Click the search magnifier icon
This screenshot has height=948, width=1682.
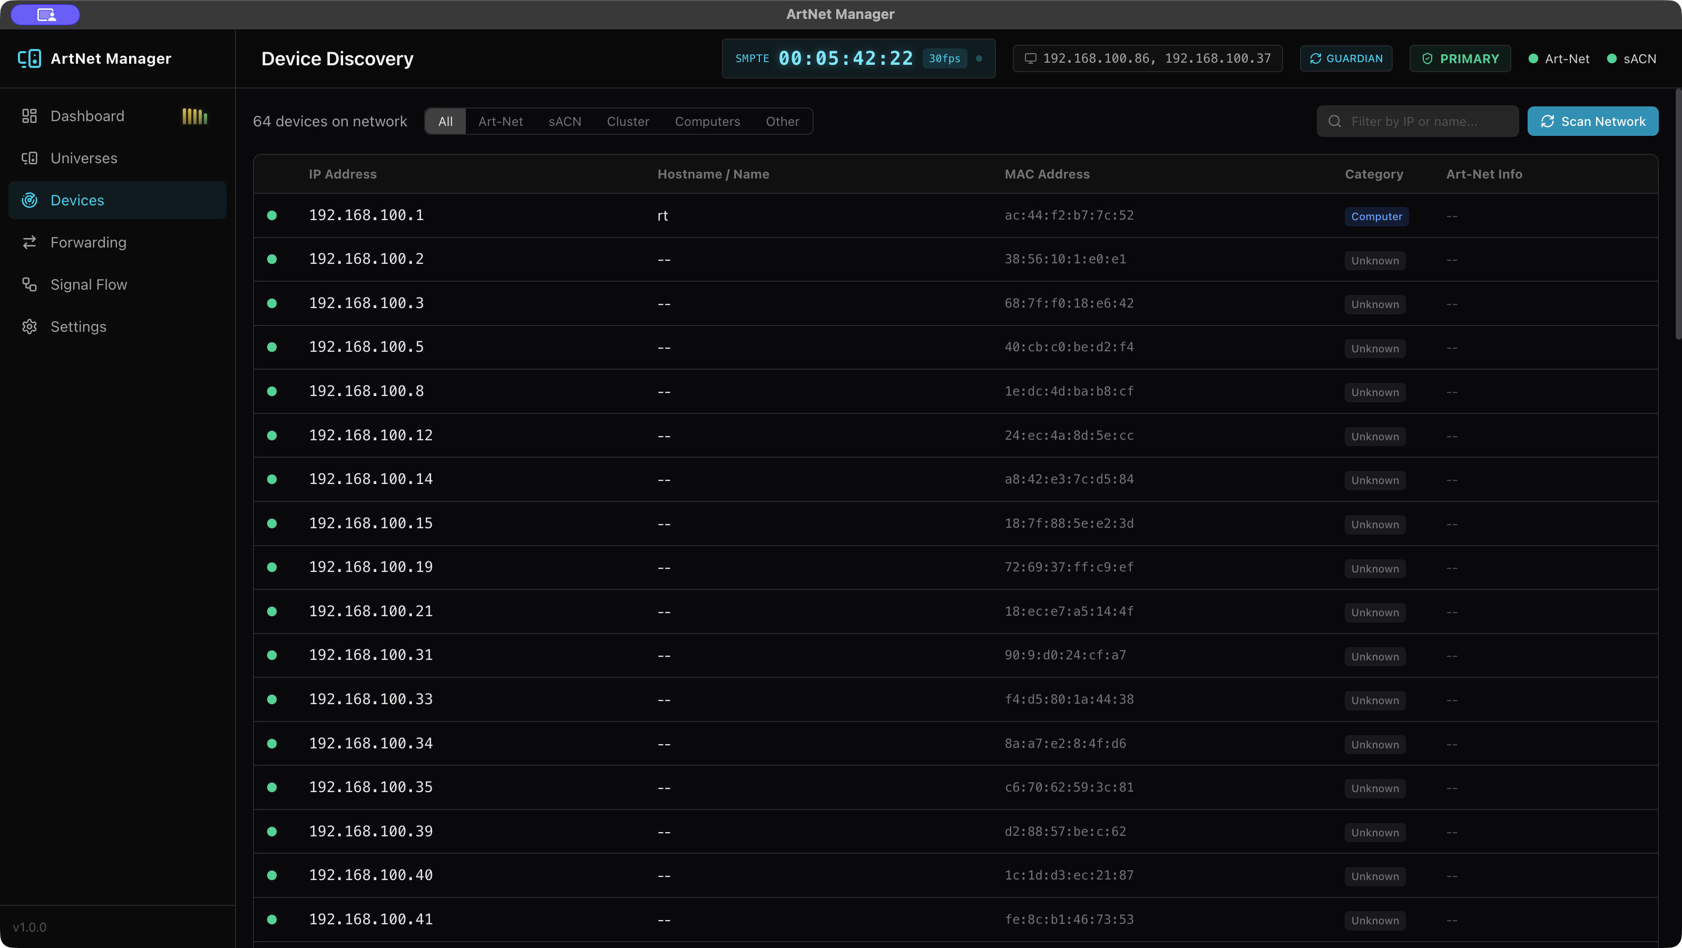click(x=1335, y=121)
